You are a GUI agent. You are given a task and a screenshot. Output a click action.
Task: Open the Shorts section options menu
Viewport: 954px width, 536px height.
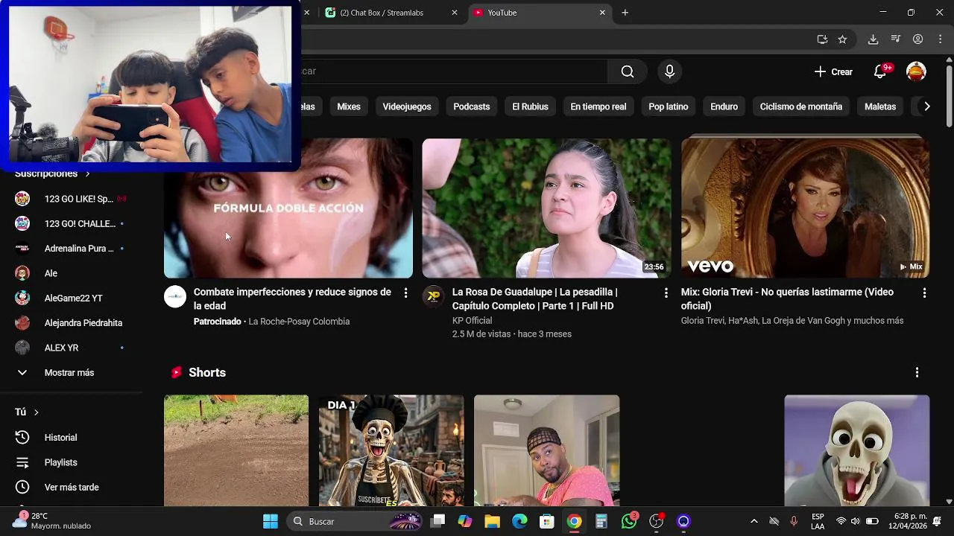[x=917, y=372]
